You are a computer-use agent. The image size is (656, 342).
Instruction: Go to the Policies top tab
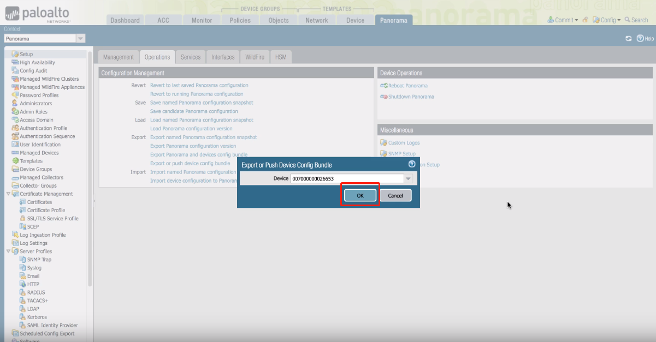click(240, 20)
